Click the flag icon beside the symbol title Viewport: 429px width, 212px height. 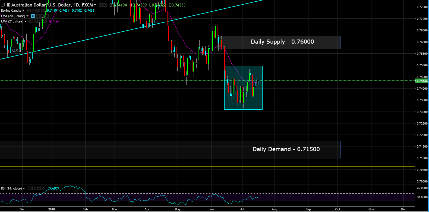[x=8, y=5]
